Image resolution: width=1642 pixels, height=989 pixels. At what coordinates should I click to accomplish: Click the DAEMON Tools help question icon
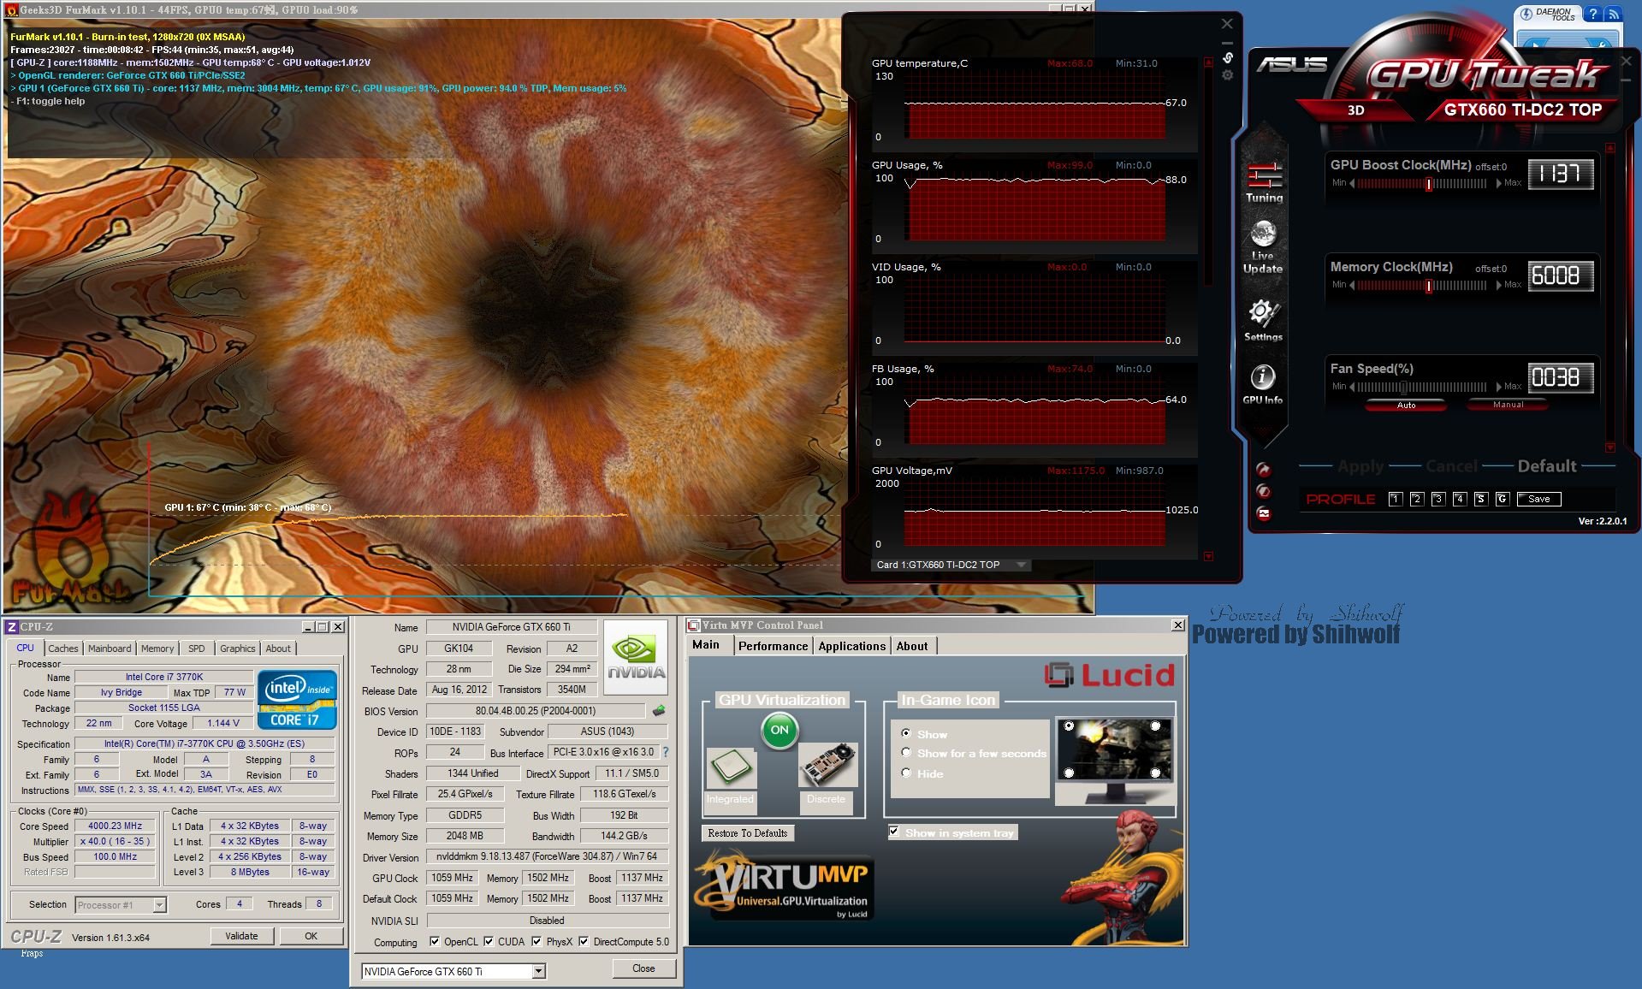click(x=1592, y=14)
